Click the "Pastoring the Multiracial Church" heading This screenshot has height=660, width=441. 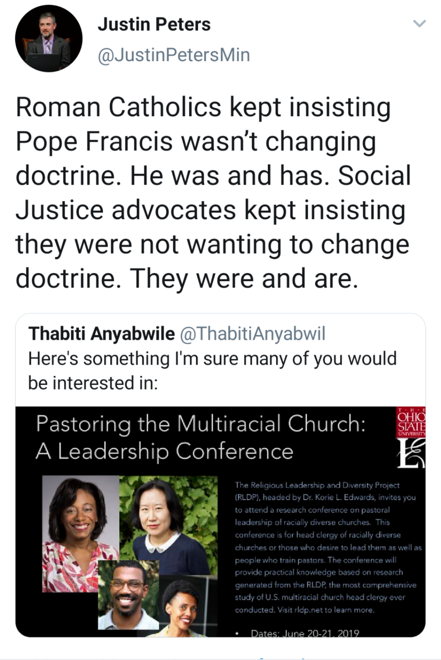pyautogui.click(x=201, y=424)
